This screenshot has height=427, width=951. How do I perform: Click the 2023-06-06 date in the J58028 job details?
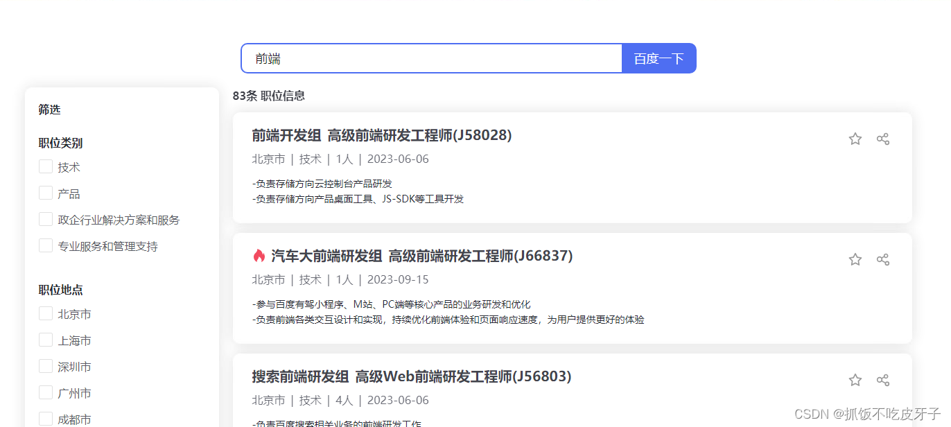(x=398, y=159)
